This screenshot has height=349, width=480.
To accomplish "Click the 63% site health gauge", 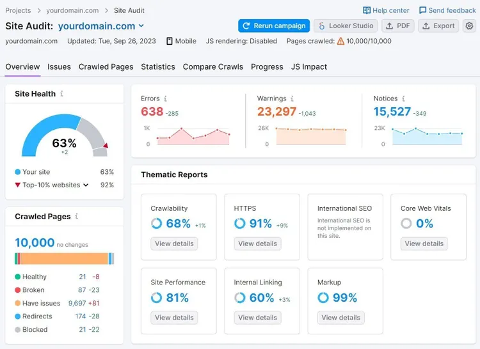I will click(x=65, y=136).
